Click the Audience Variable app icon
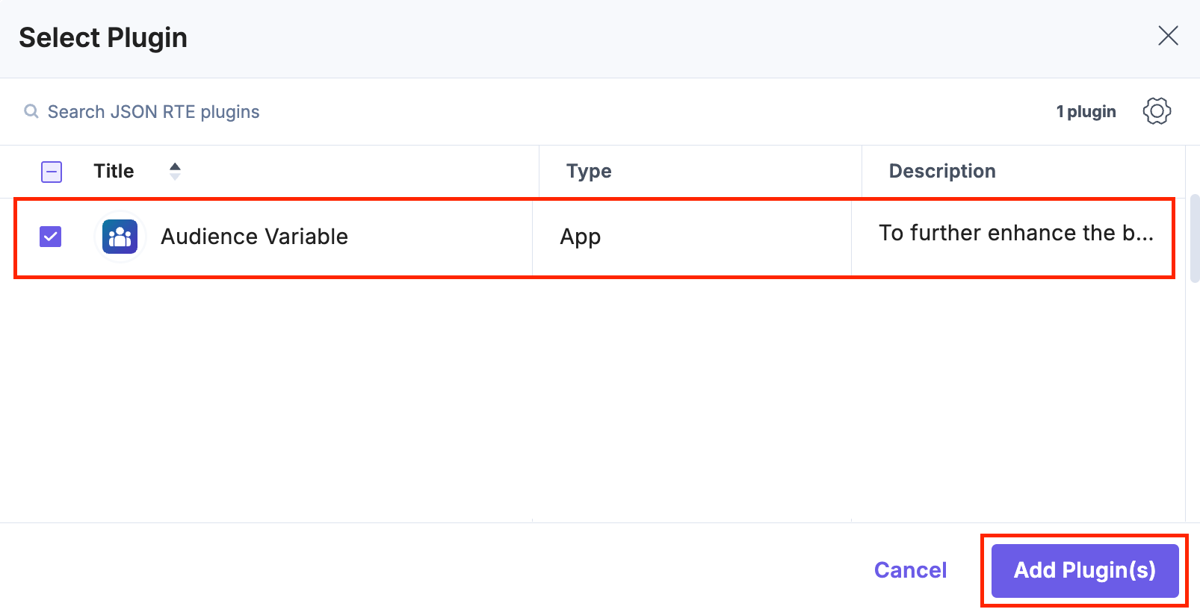Viewport: 1200px width, 615px height. [120, 237]
